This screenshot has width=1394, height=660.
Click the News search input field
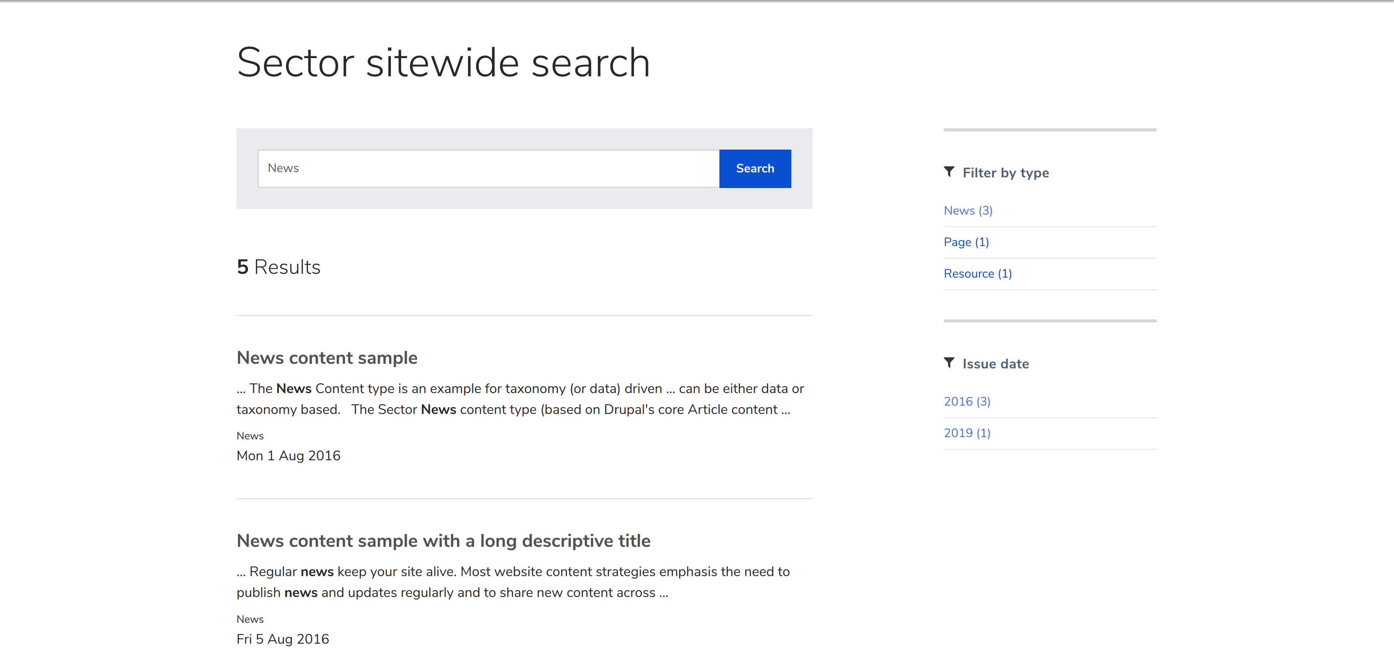488,168
